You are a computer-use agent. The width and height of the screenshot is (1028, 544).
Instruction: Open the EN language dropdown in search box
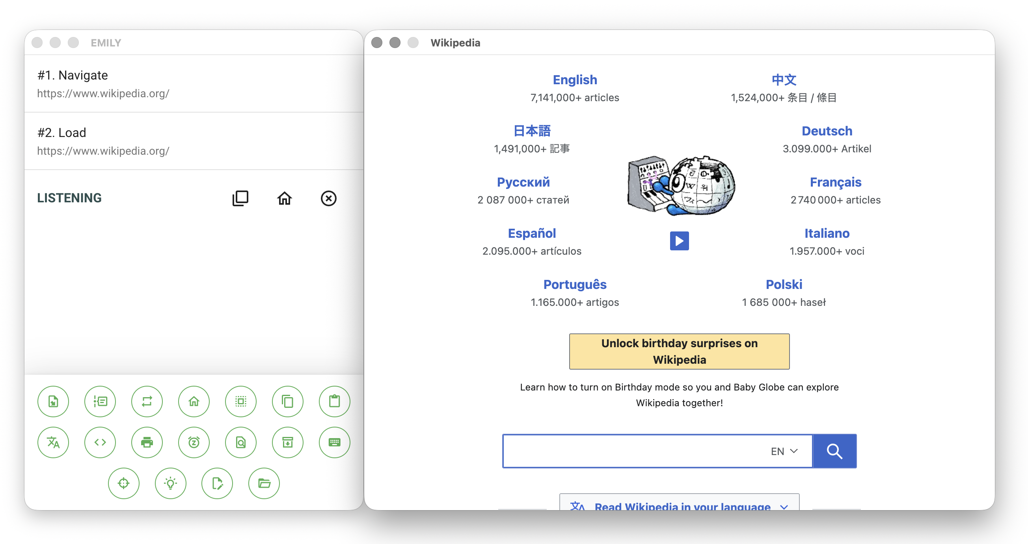pos(784,451)
